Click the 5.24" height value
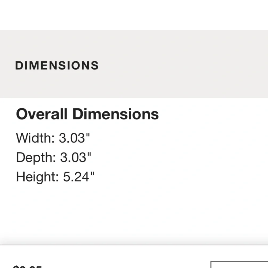 click(79, 177)
